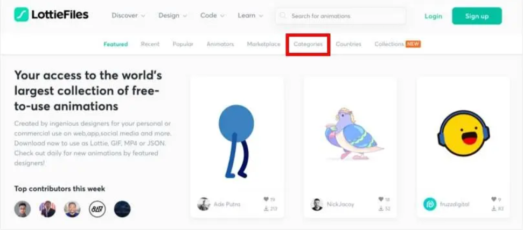Click the search magnifier icon
Viewport: 523px width, 230px height.
point(283,16)
